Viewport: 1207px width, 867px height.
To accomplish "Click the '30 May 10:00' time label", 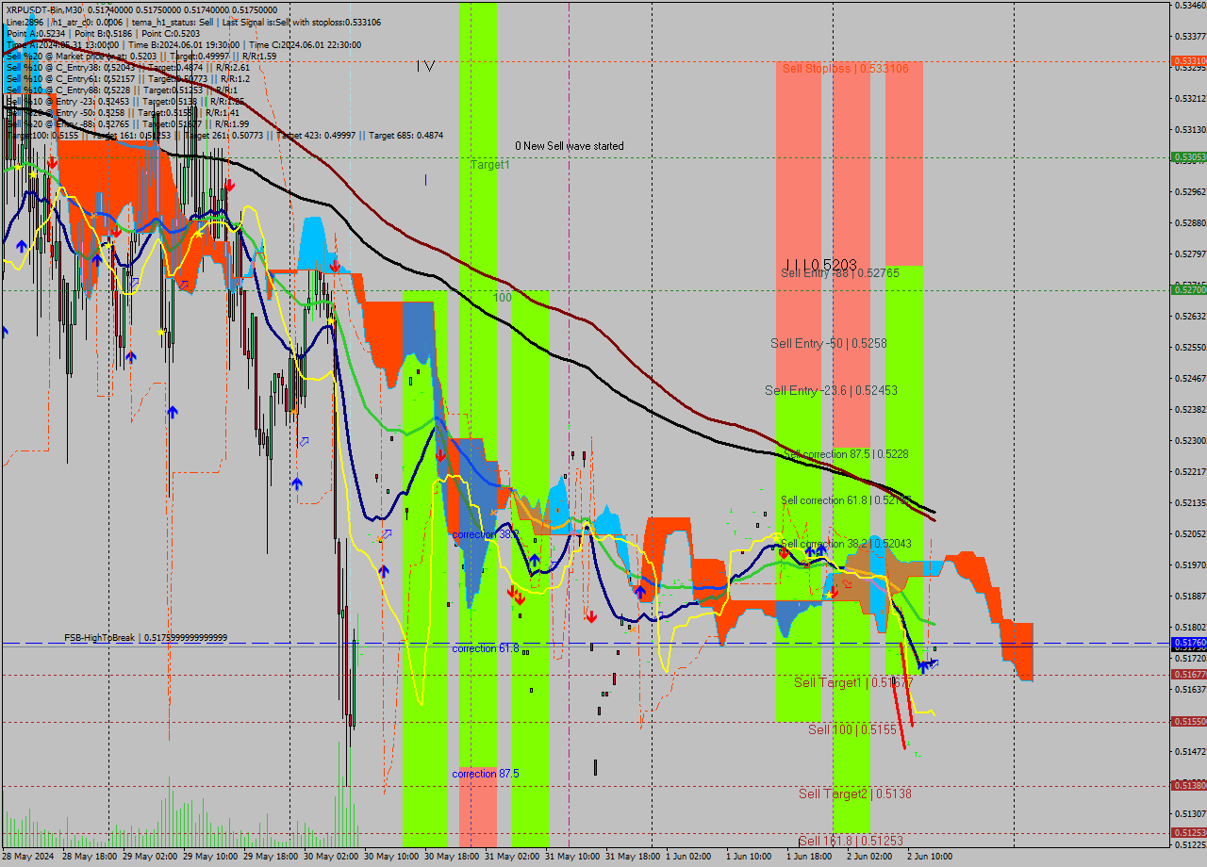I will 392,857.
